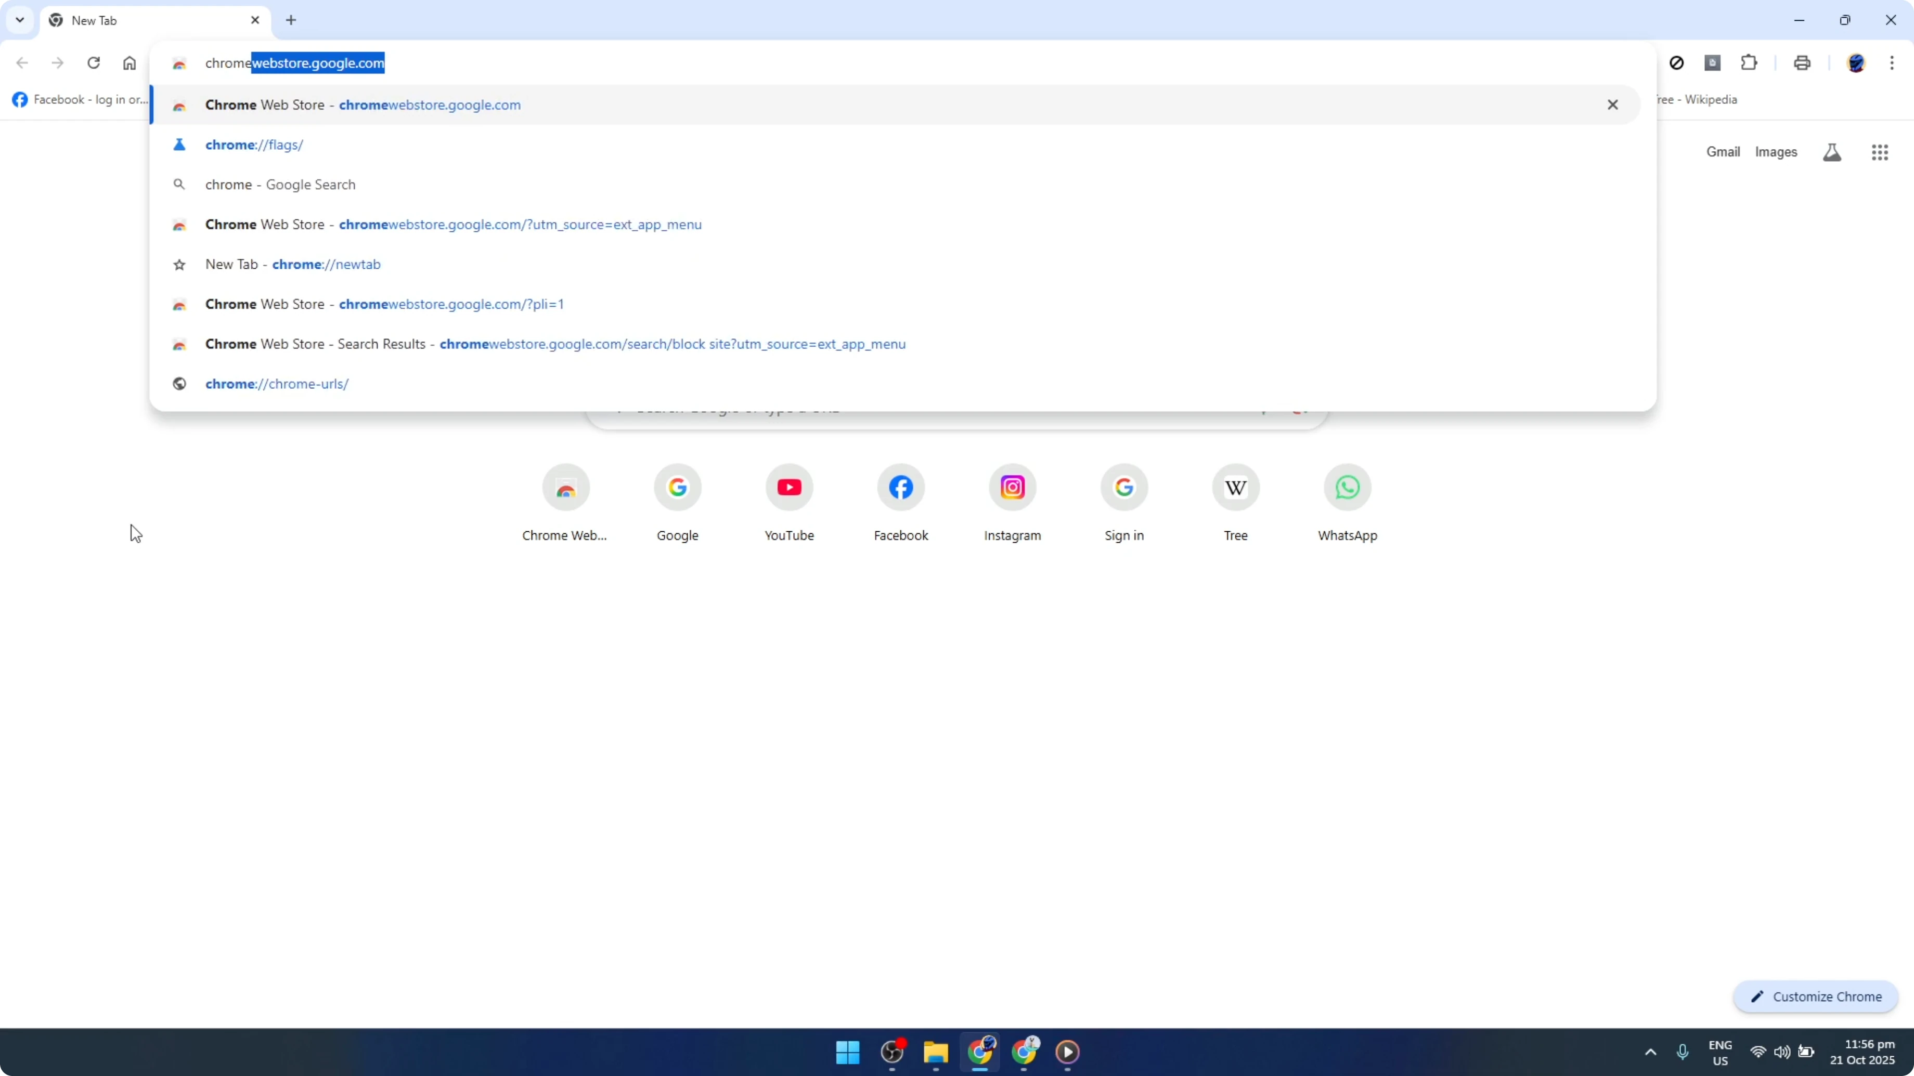The height and width of the screenshot is (1076, 1914).
Task: Open the tab search dropdown
Action: (20, 20)
